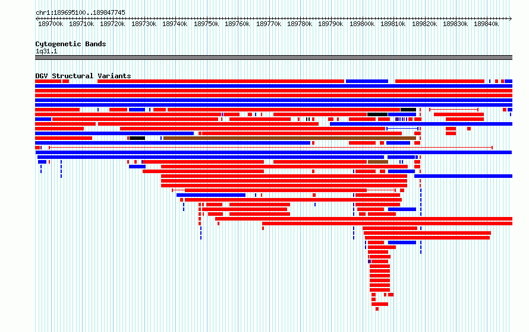The height and width of the screenshot is (332, 529).
Task: Select the thin blue whiskered variant near 189810k
Action: (402, 129)
